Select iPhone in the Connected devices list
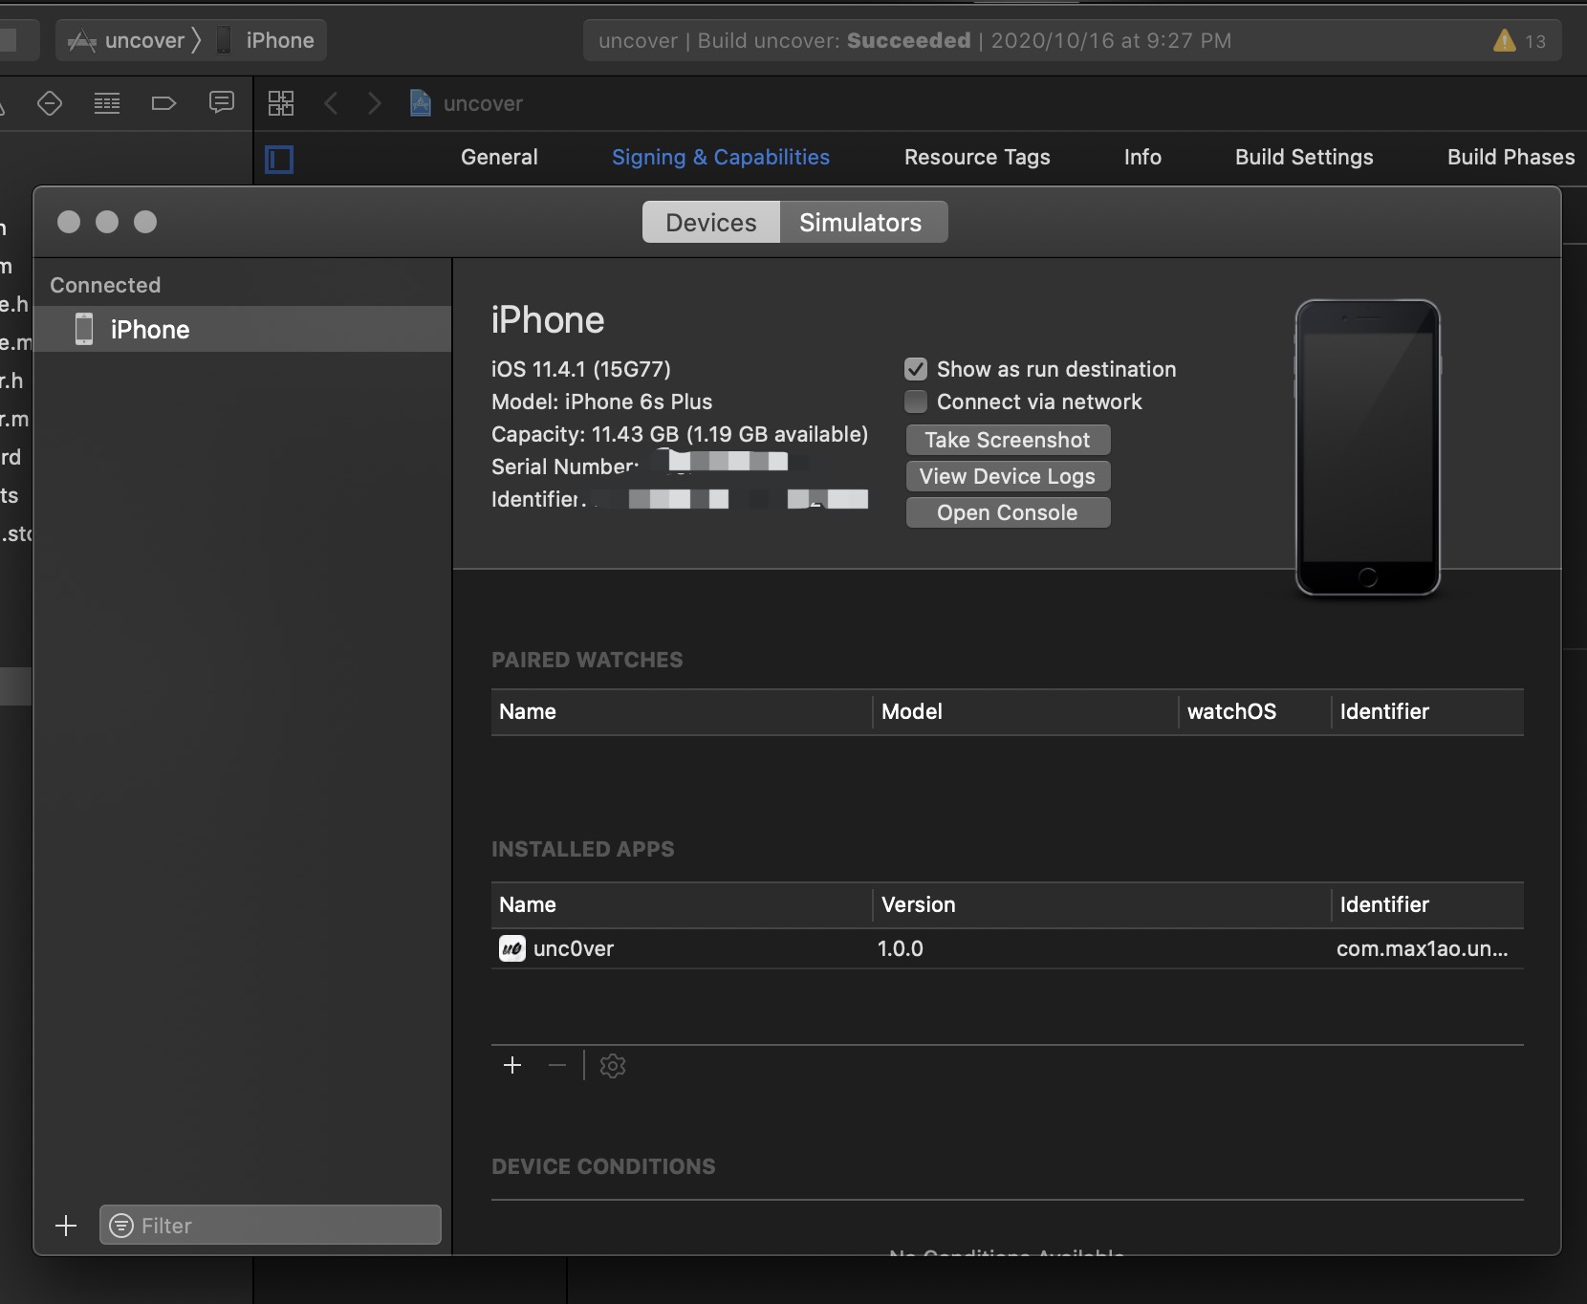The width and height of the screenshot is (1587, 1304). tap(243, 329)
